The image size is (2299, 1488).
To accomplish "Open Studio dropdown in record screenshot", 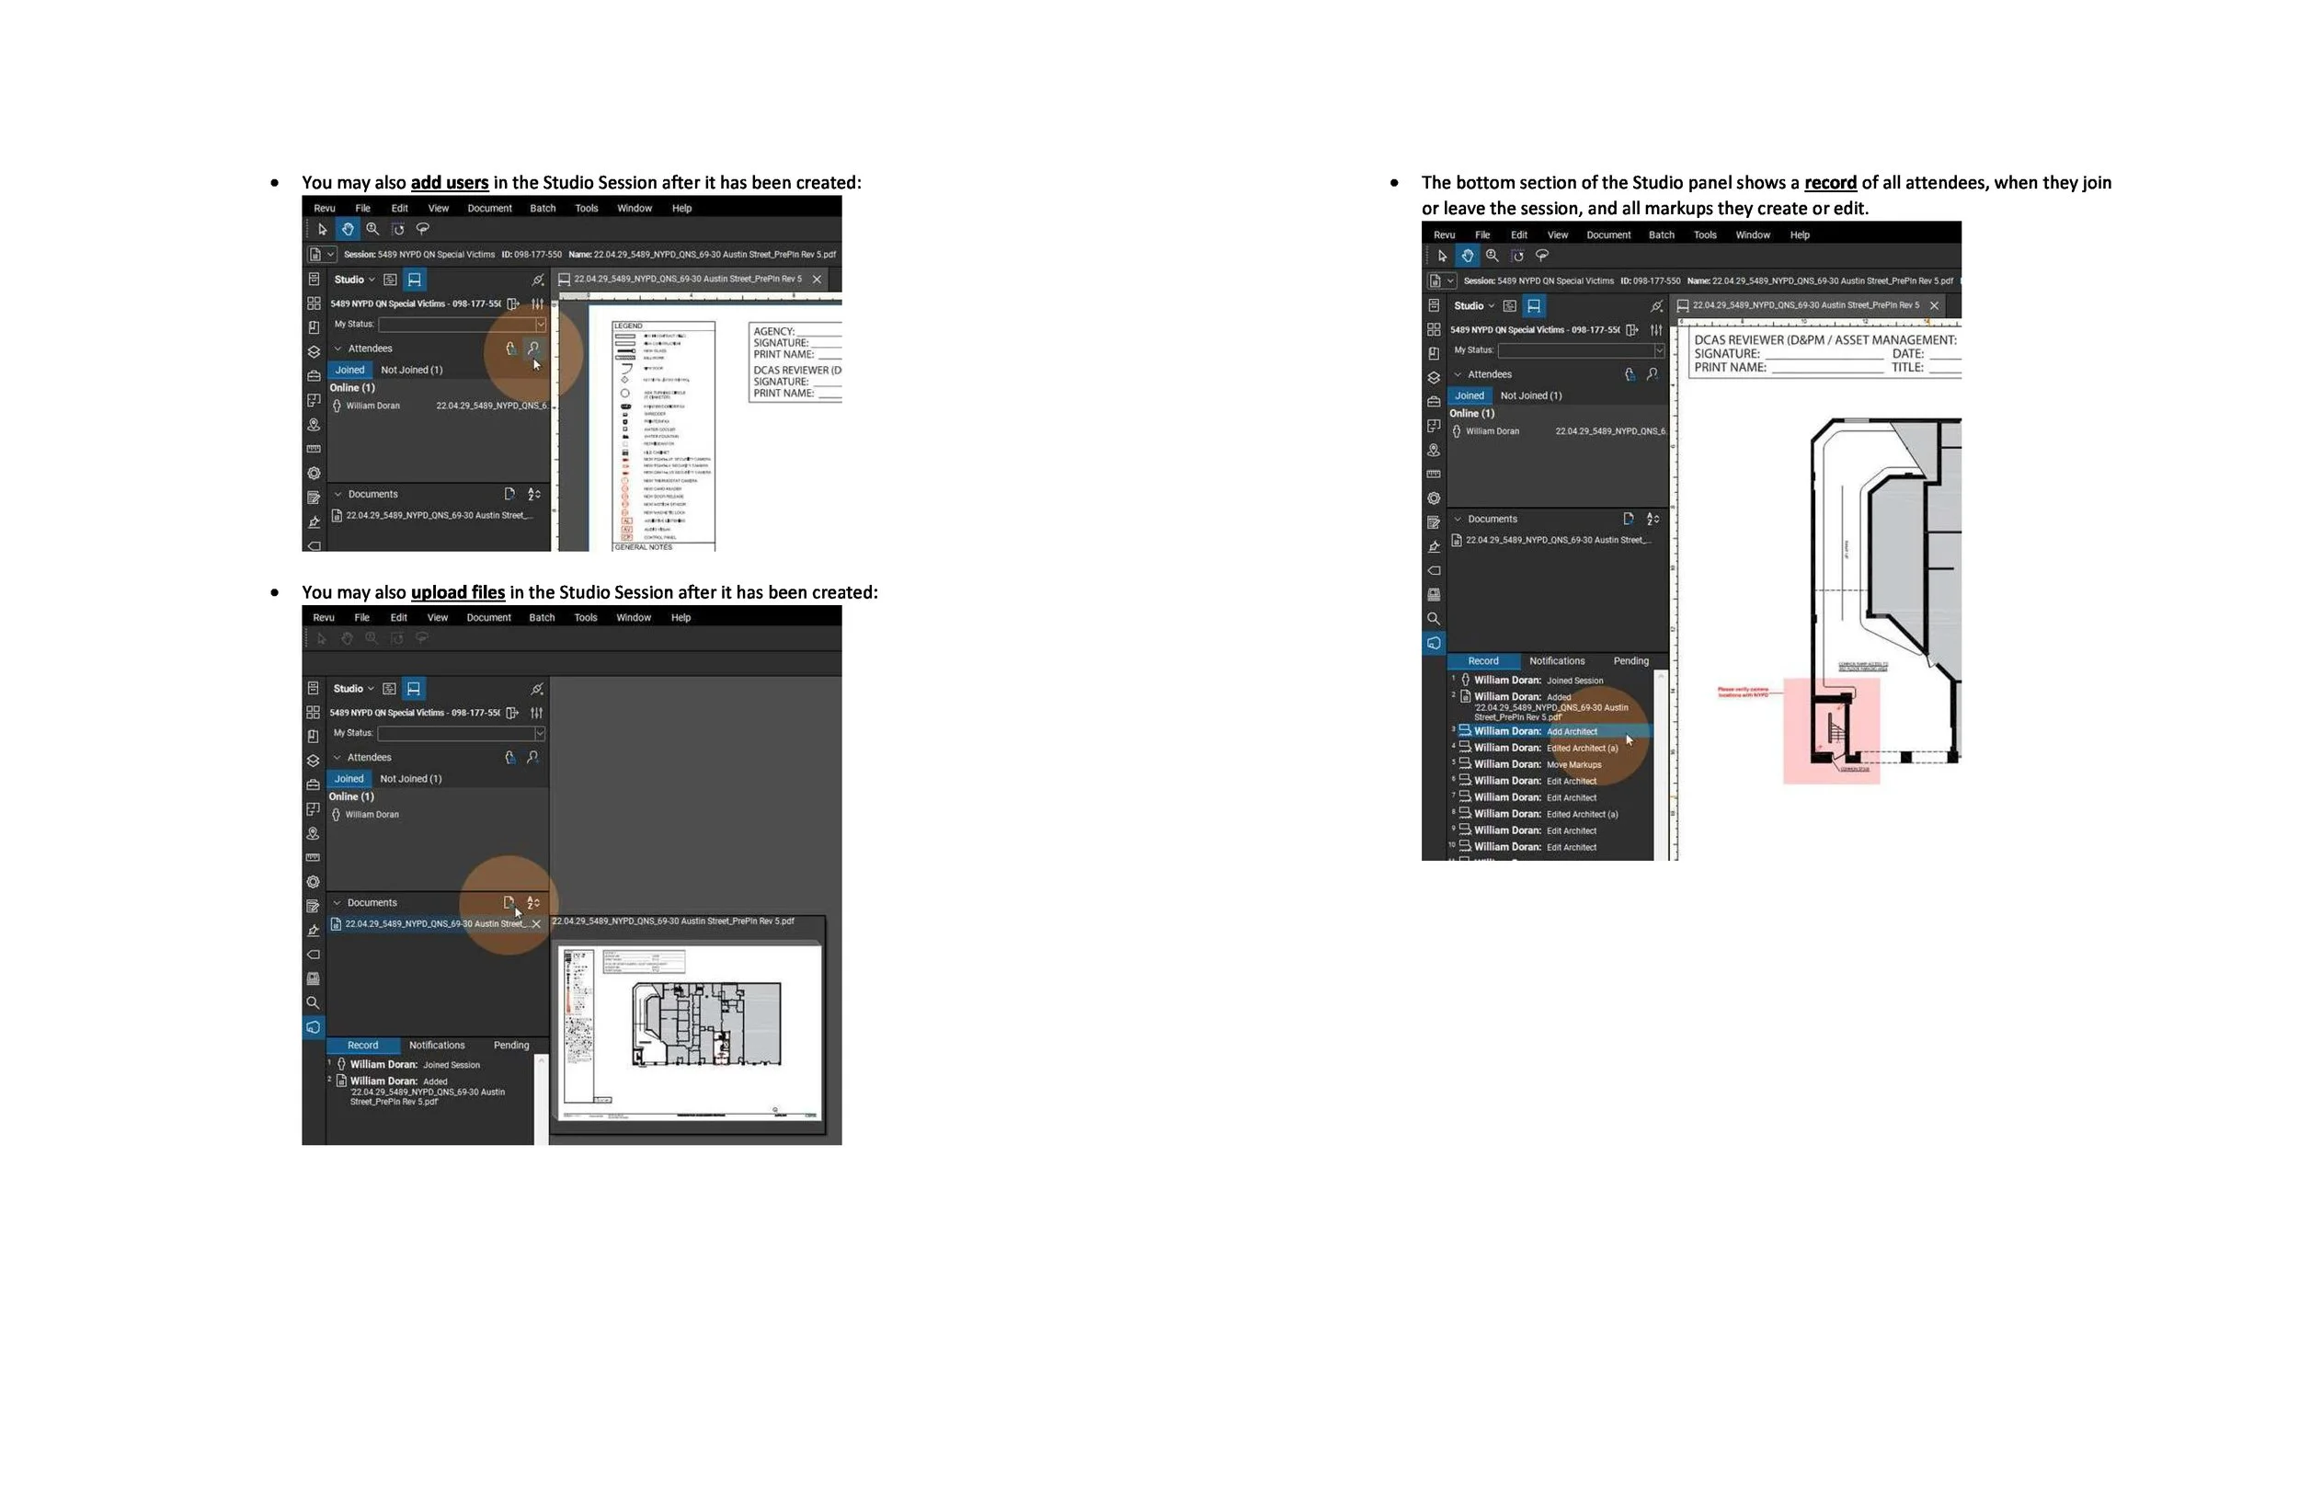I will click(1474, 305).
